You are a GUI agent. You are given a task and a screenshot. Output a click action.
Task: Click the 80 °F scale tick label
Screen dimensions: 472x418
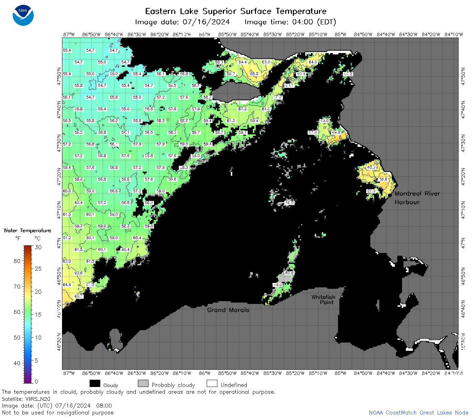(x=17, y=261)
